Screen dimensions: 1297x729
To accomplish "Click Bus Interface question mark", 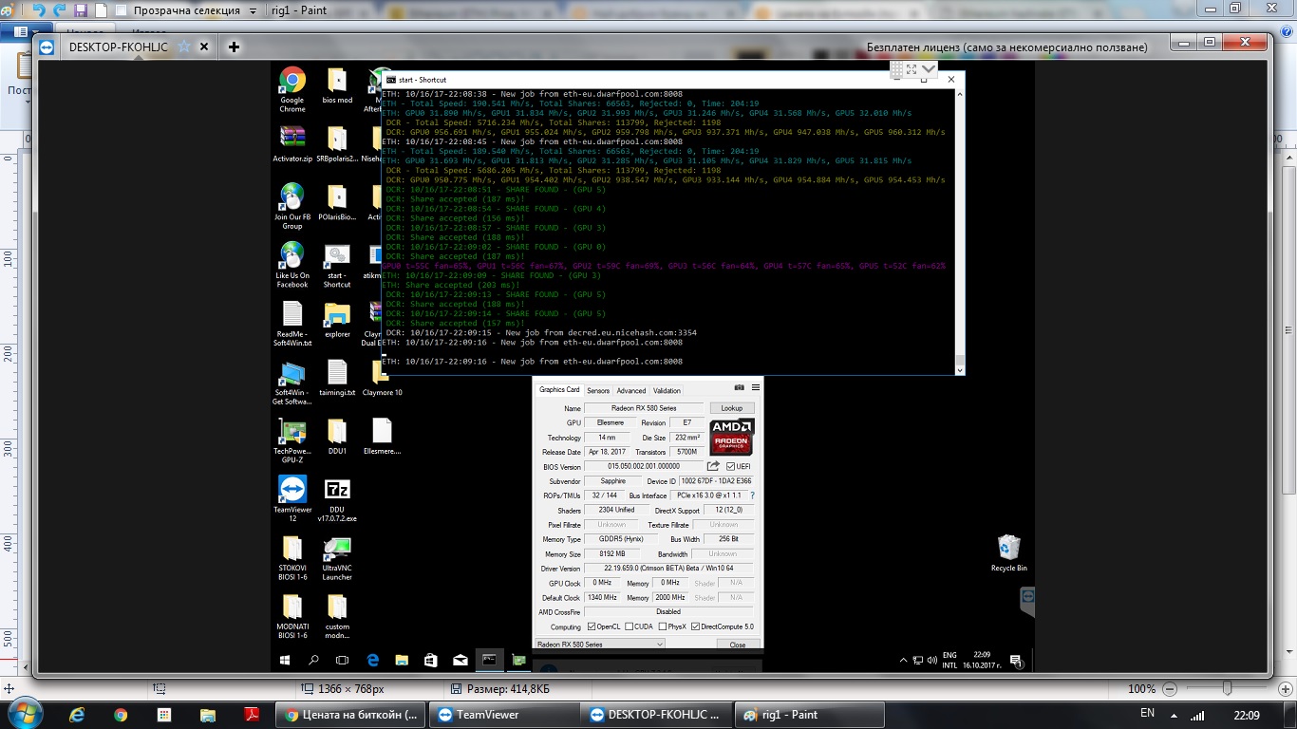I will click(x=753, y=495).
